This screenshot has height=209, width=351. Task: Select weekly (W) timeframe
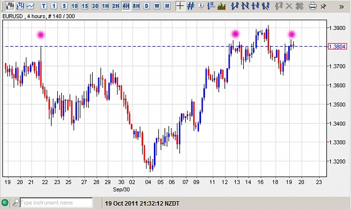point(157,6)
